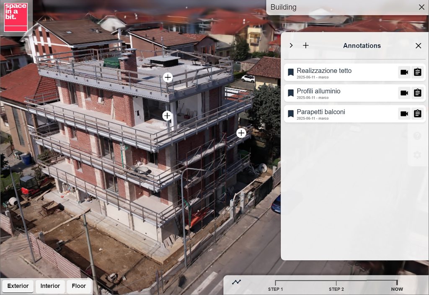
Task: Select the Profili alluminio annotation
Action: click(x=318, y=91)
